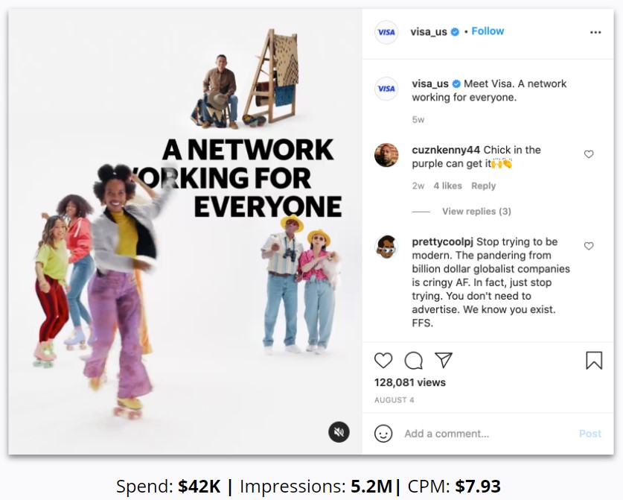The image size is (623, 500).
Task: Save post with bookmark icon
Action: pyautogui.click(x=594, y=361)
